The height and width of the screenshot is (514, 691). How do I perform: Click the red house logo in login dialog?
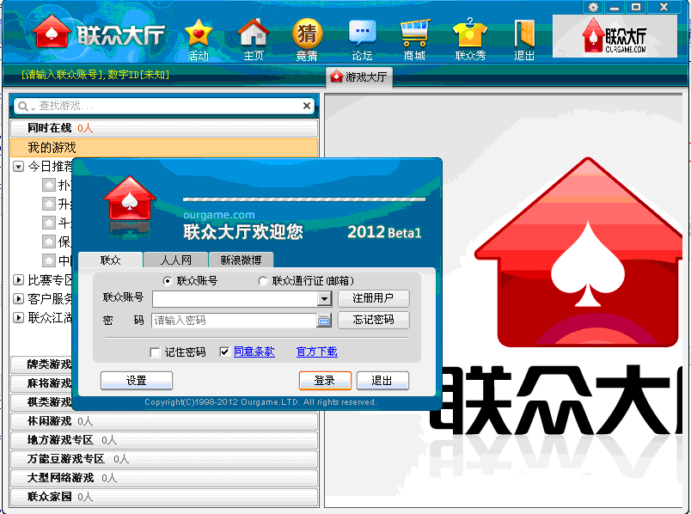click(130, 199)
